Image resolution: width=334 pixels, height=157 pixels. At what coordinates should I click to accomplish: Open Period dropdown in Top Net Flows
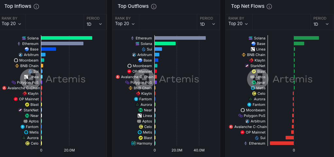(322, 22)
